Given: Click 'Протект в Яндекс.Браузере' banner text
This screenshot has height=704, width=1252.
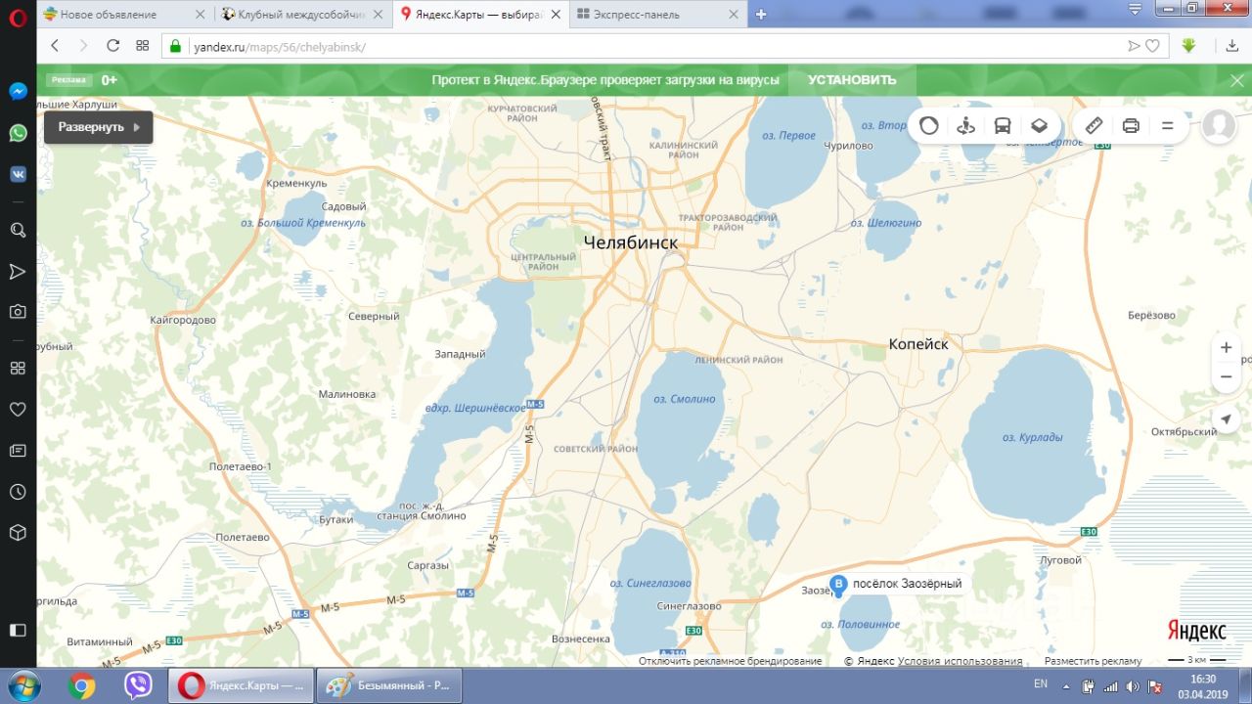Looking at the screenshot, I should (605, 80).
